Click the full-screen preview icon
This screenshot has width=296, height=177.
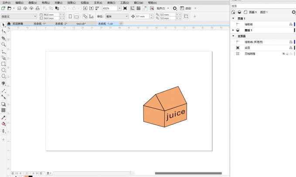tap(125, 8)
